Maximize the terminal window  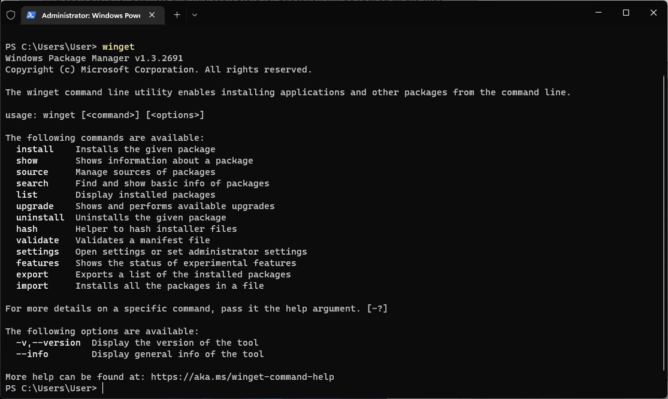pos(626,13)
